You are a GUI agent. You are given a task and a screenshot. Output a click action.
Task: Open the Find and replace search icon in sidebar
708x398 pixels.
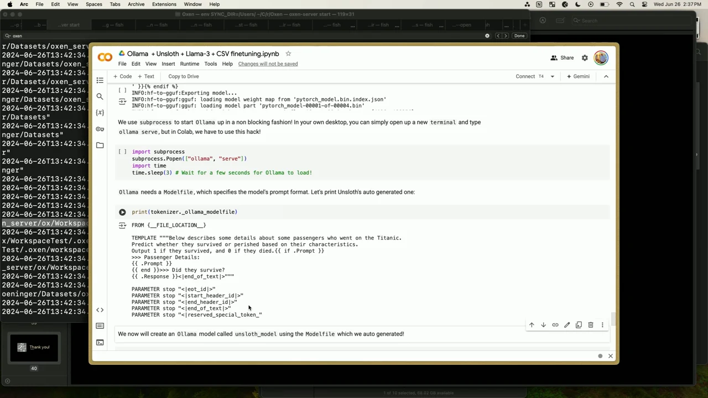click(x=100, y=97)
